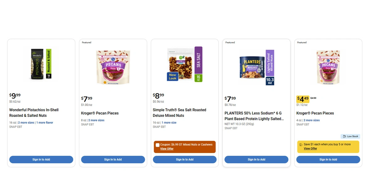
Task: Expand 2 more sizes for 8 oz pecans
Action: pyautogui.click(x=96, y=120)
